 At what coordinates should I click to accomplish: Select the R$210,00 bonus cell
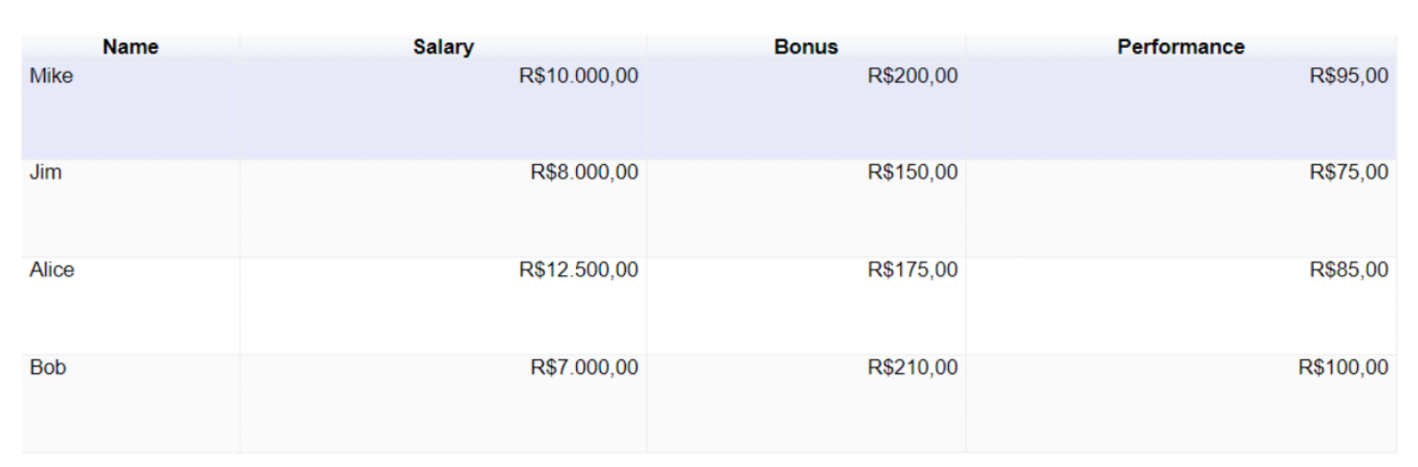tap(806, 403)
